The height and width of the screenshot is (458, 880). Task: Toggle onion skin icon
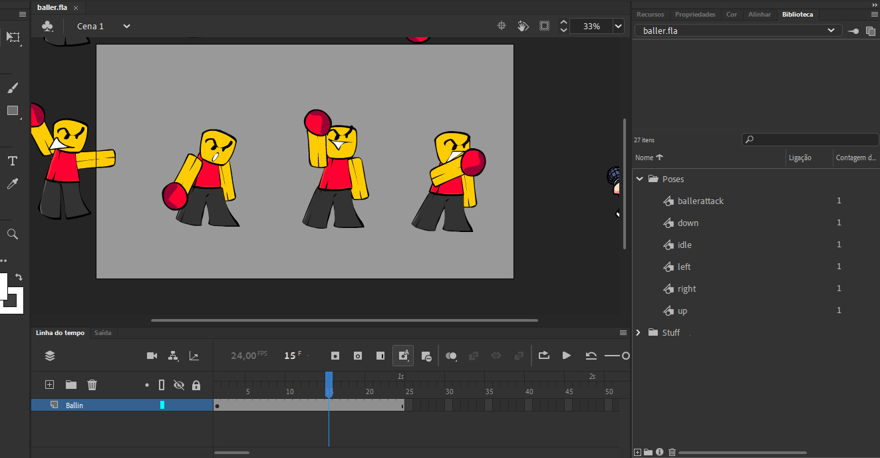tap(452, 356)
